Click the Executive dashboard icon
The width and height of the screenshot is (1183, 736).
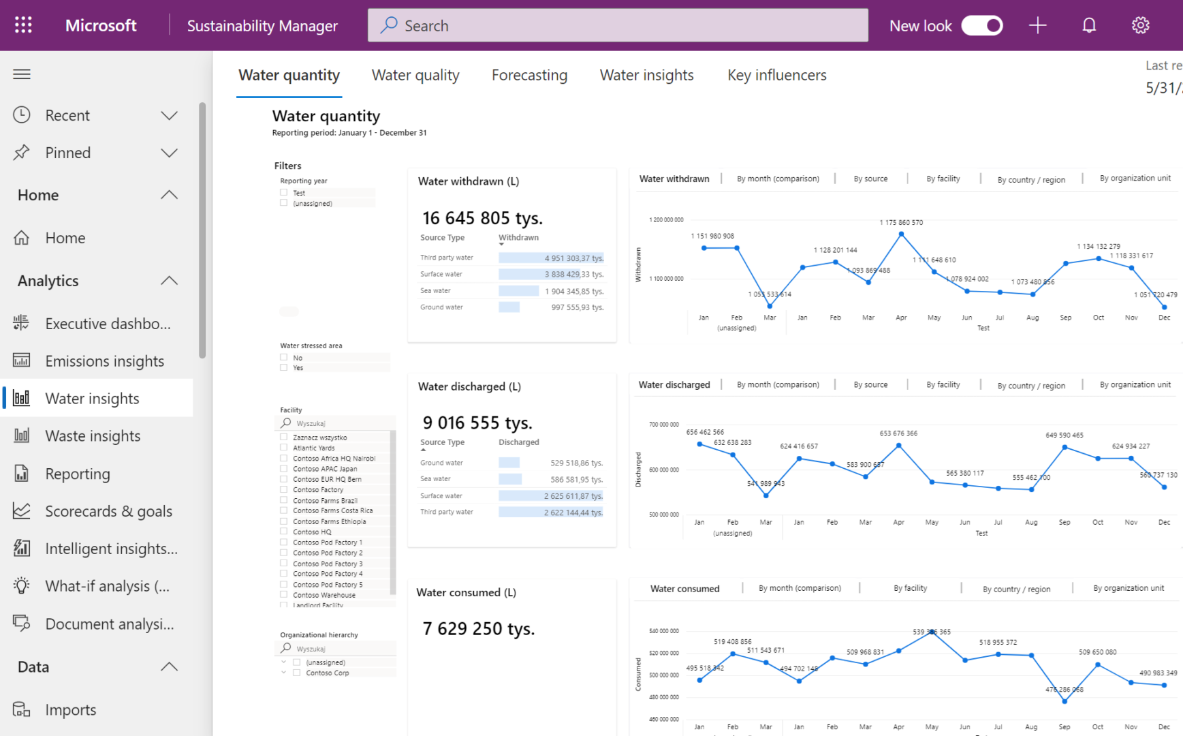click(x=22, y=323)
